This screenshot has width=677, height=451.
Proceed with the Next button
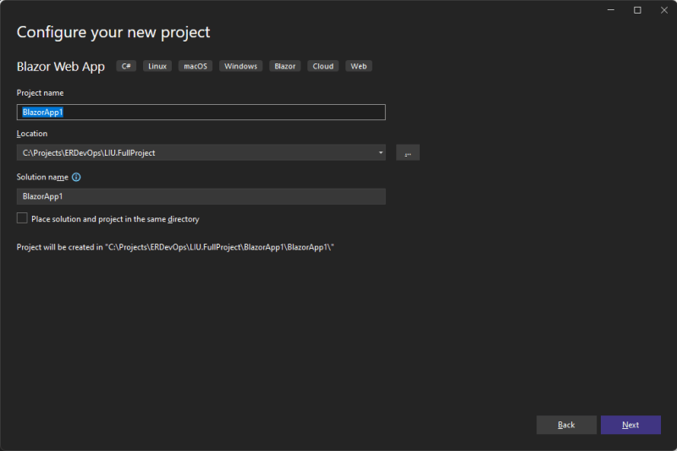click(x=630, y=425)
